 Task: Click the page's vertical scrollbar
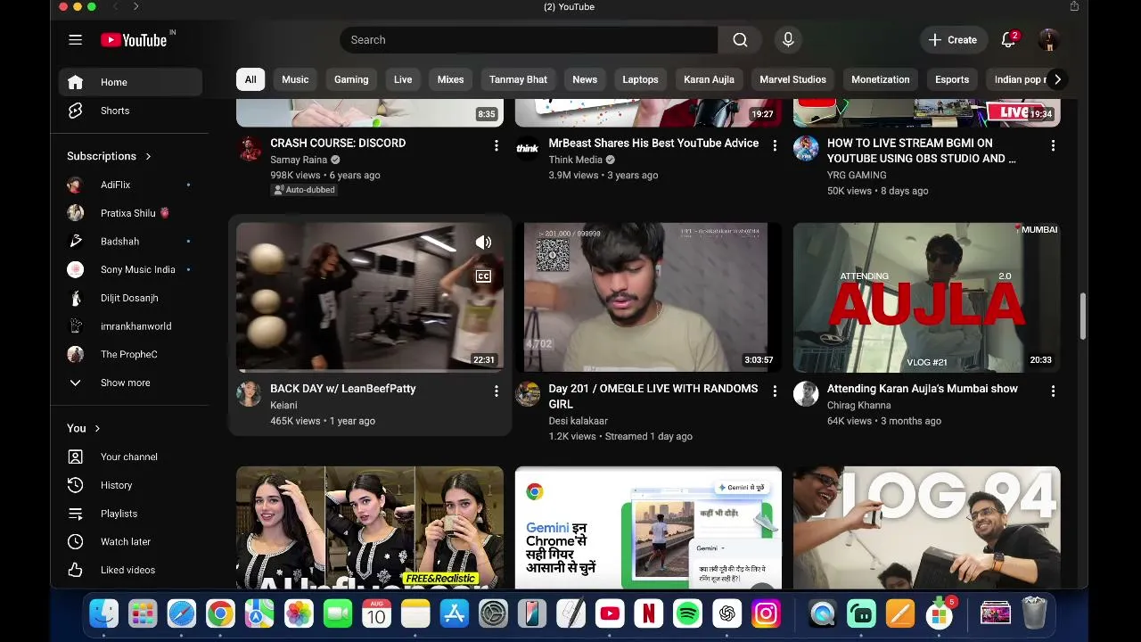click(1083, 316)
